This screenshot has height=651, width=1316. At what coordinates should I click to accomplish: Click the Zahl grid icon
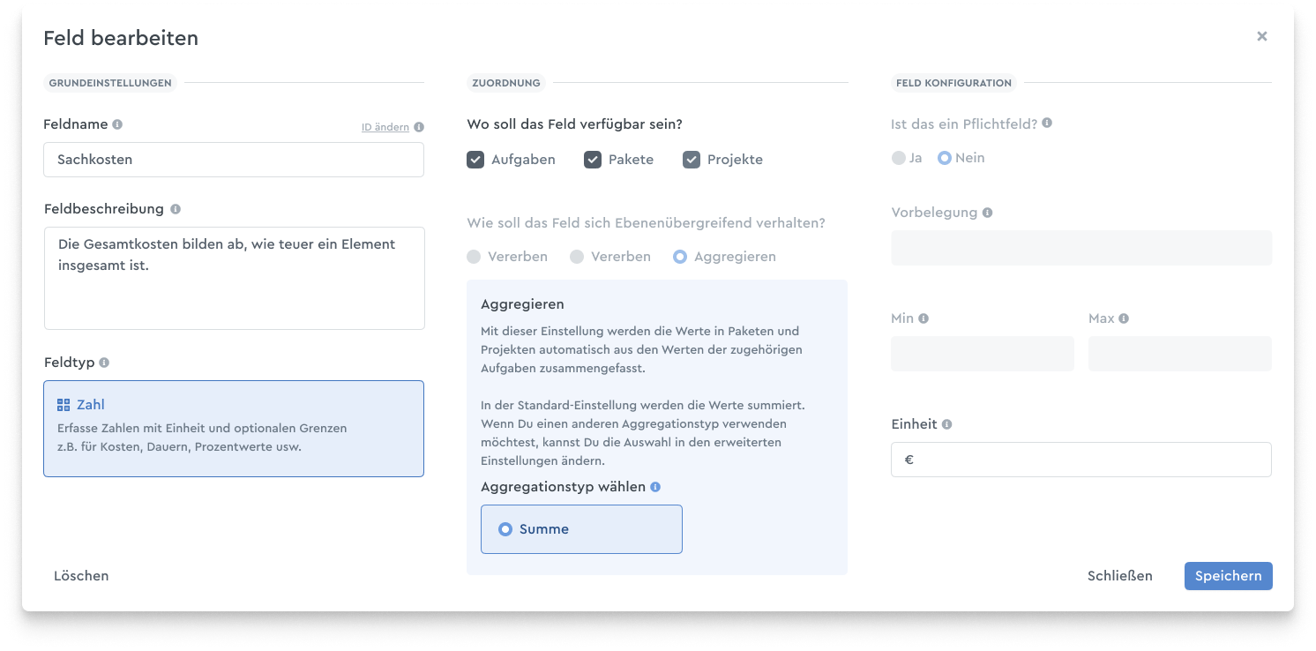click(64, 405)
